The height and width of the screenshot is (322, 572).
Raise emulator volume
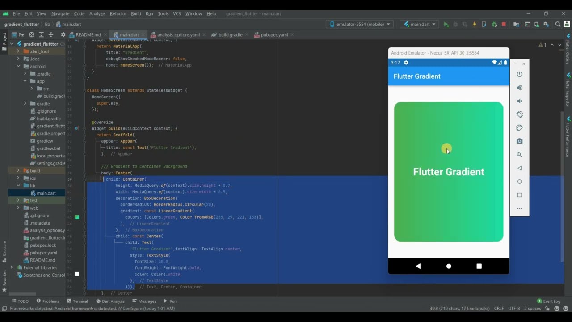coord(519,88)
